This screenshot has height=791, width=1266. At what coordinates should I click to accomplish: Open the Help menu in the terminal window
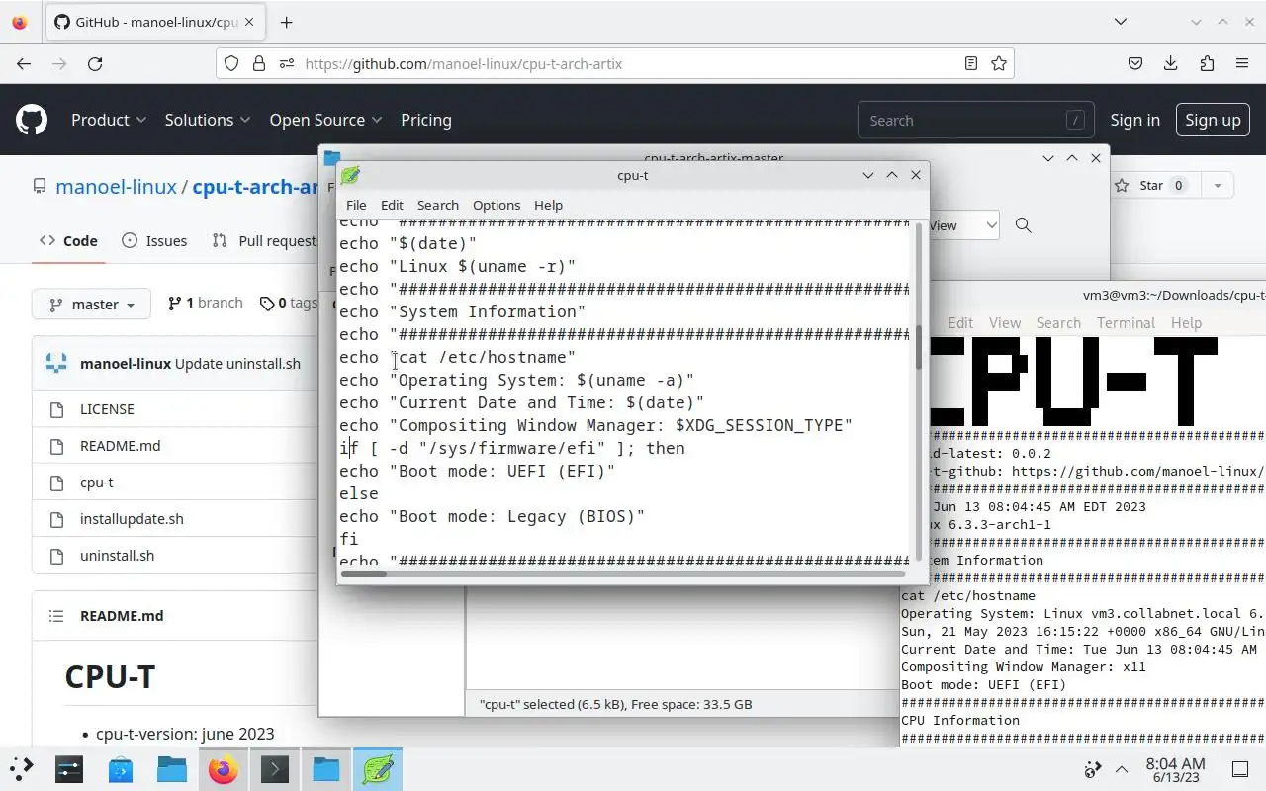[1186, 323]
